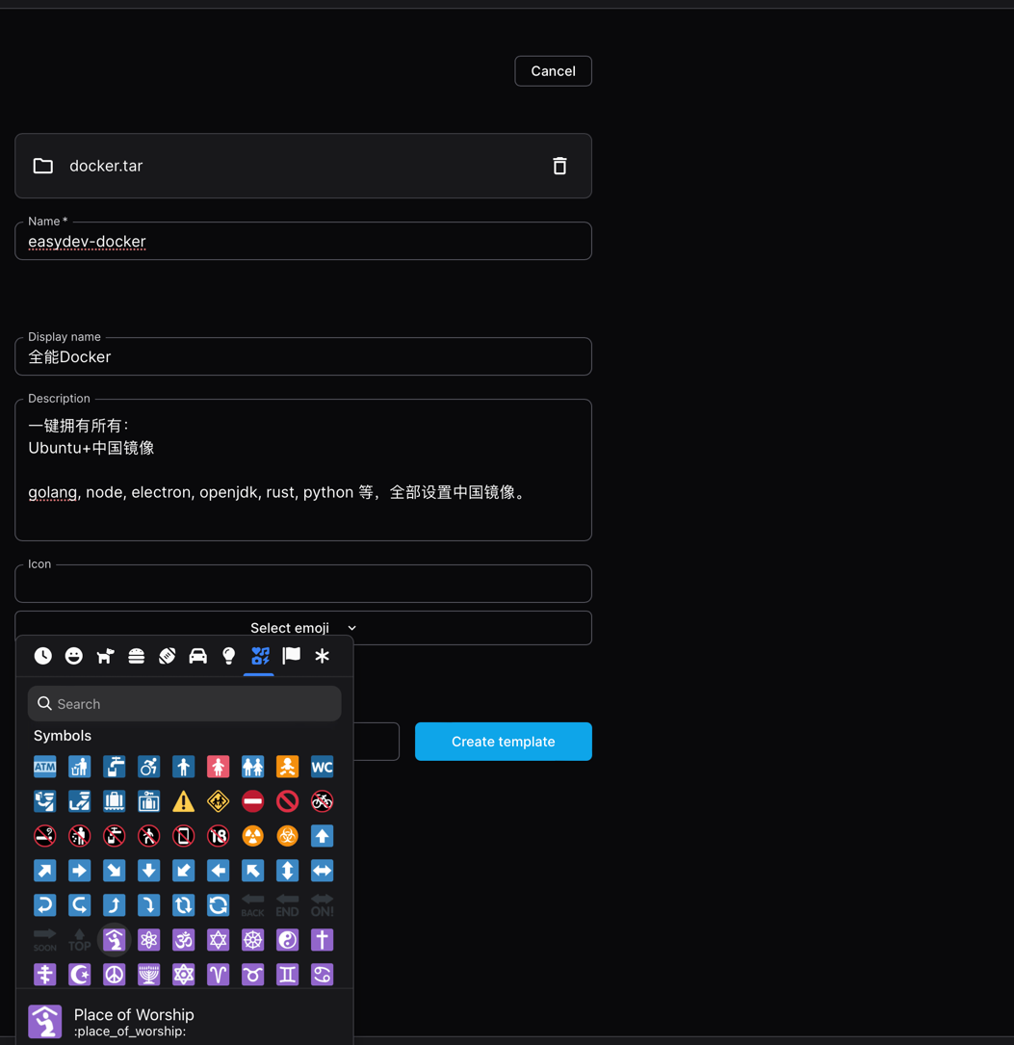Viewport: 1014px width, 1045px height.
Task: Choose the WC restroom emoji
Action: click(322, 767)
